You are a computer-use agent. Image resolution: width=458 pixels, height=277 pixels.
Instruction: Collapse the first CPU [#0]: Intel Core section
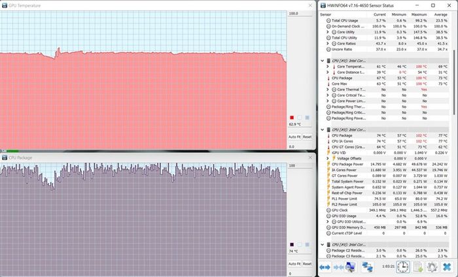(x=322, y=61)
